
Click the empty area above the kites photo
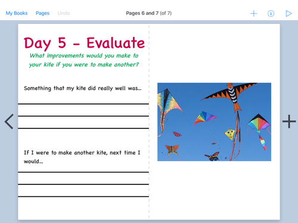[215, 54]
